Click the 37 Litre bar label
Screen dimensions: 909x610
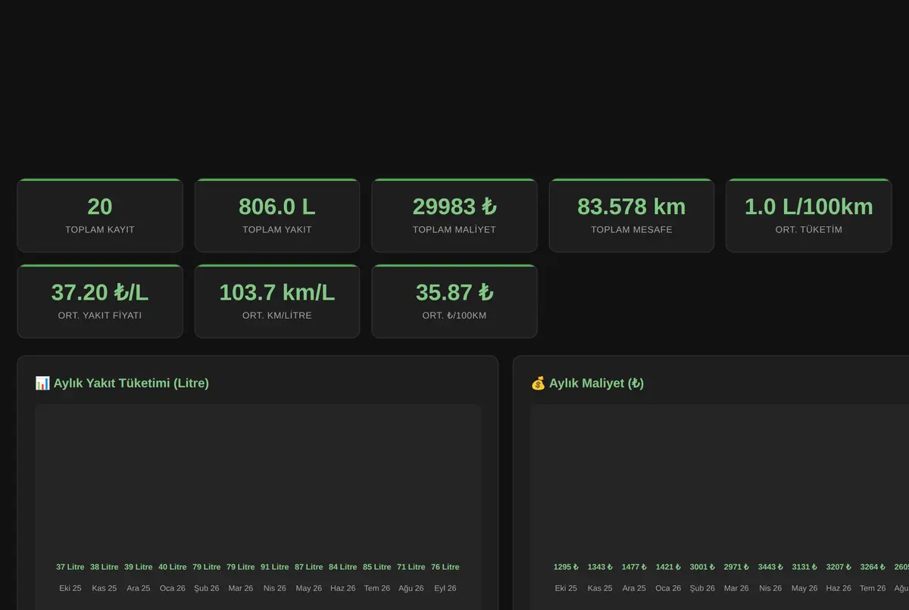point(70,567)
